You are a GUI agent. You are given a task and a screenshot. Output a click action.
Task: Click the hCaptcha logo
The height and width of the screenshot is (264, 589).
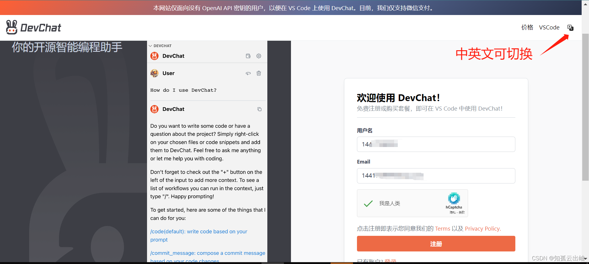tap(454, 198)
